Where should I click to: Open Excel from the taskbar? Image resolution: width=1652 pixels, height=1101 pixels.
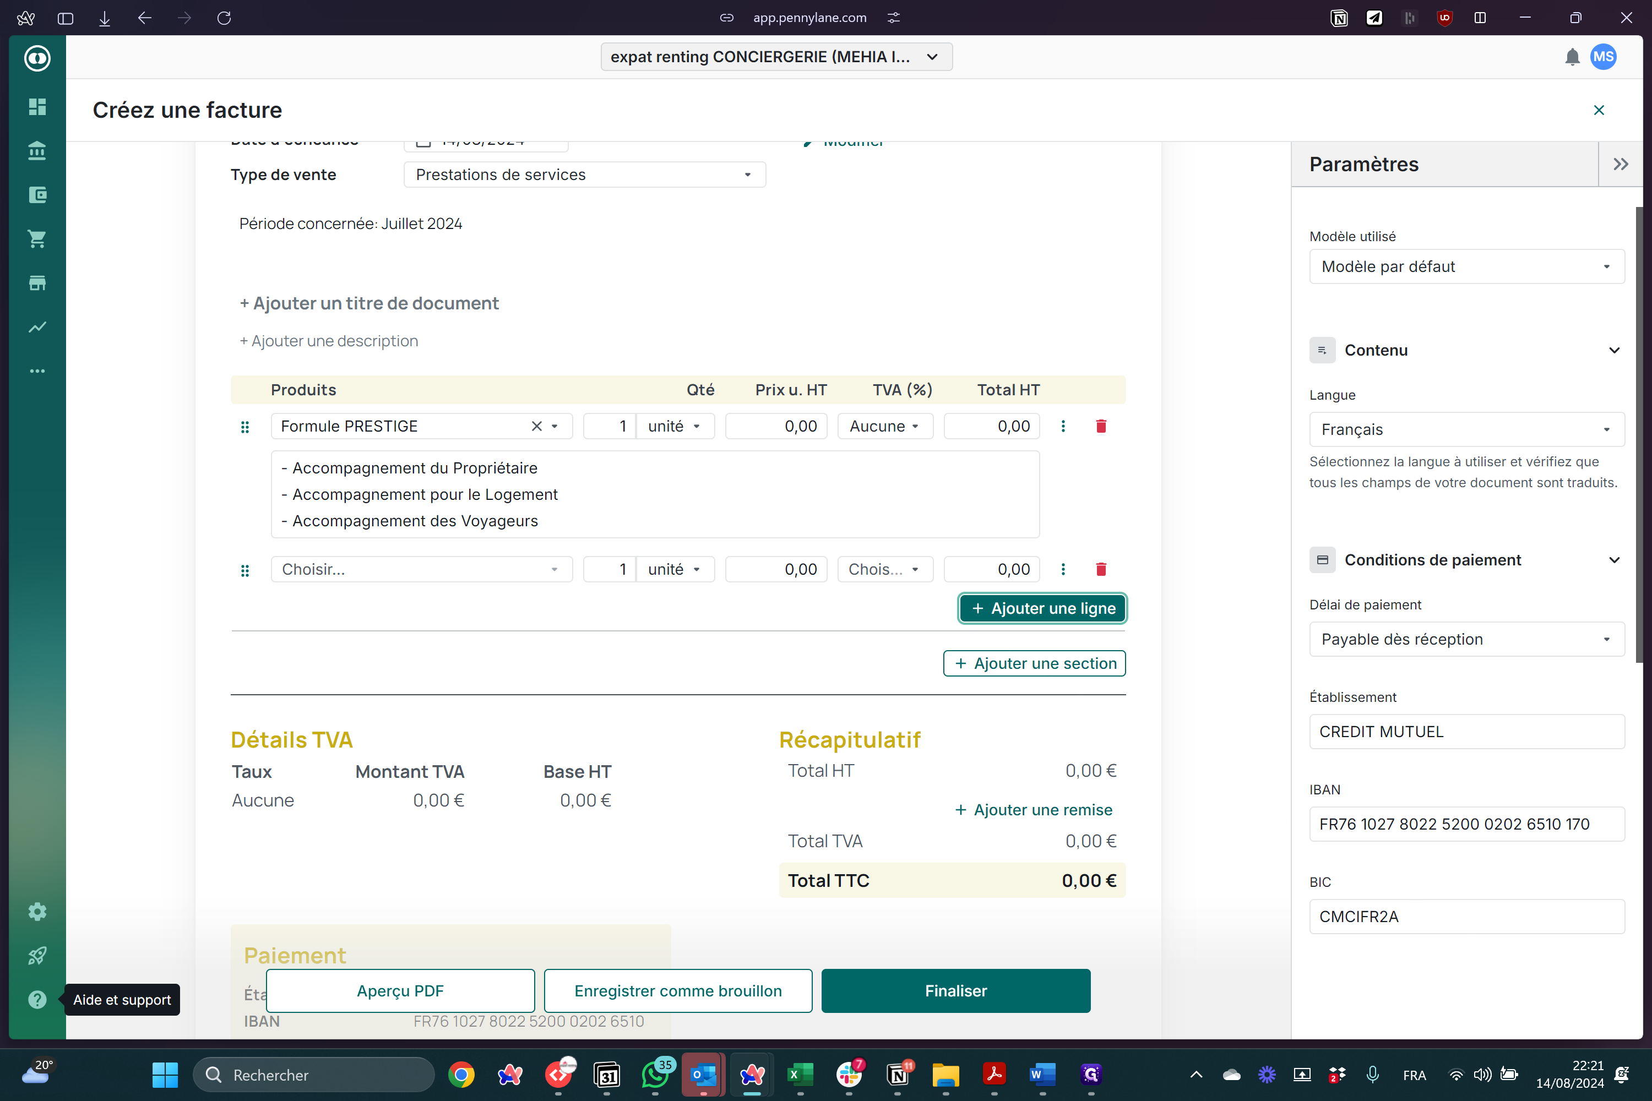coord(800,1075)
